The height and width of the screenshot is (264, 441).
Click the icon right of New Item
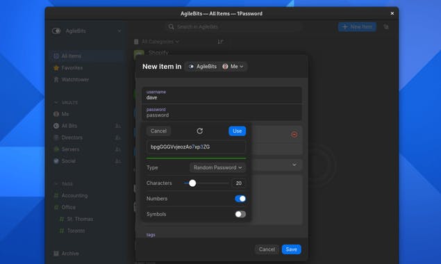(x=386, y=26)
